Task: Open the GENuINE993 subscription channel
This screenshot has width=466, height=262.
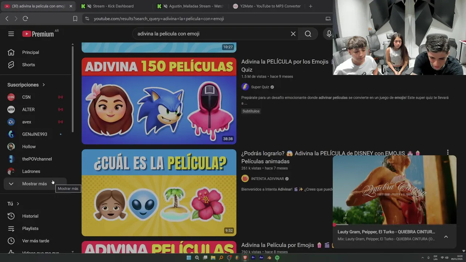Action: pyautogui.click(x=36, y=134)
